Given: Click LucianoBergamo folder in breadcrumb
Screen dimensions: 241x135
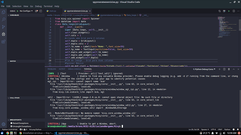Looking at the screenshot, I should point(81,15).
